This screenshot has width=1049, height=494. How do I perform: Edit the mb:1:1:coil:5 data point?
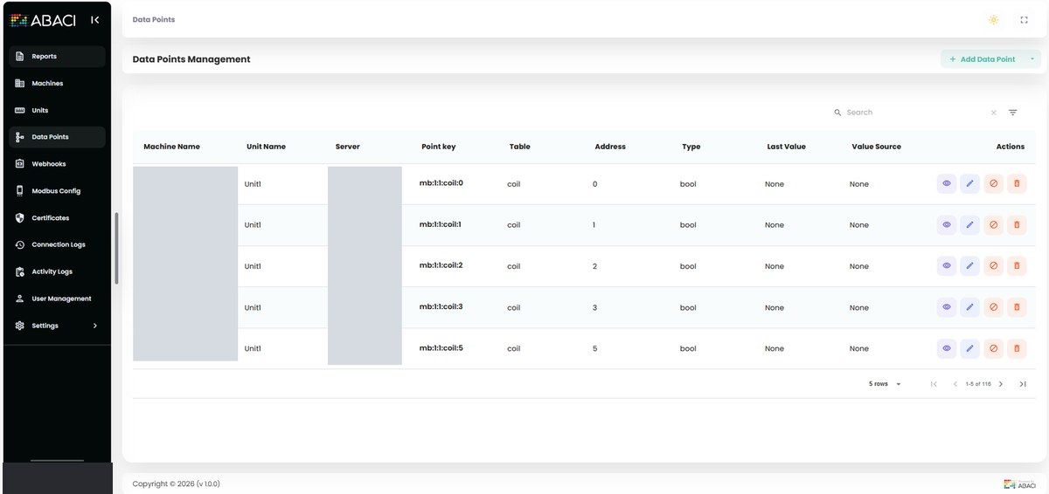pos(969,348)
